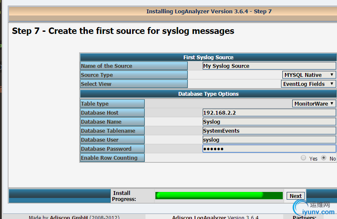Select Yes for Enable Row Counting
This screenshot has height=219, width=337.
[303, 158]
